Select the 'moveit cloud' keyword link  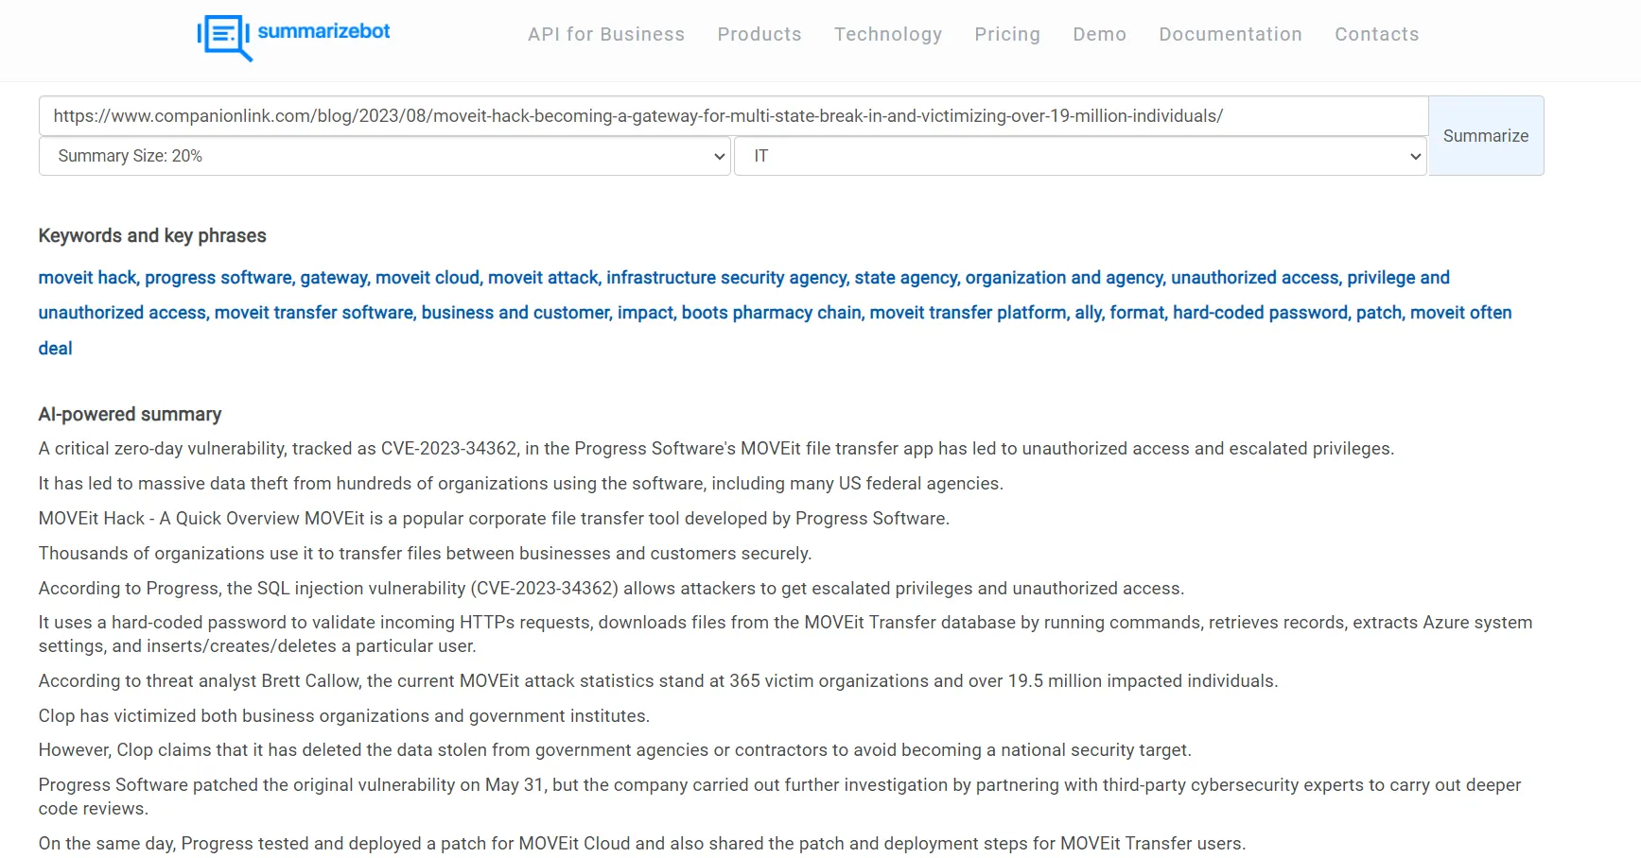[428, 278]
